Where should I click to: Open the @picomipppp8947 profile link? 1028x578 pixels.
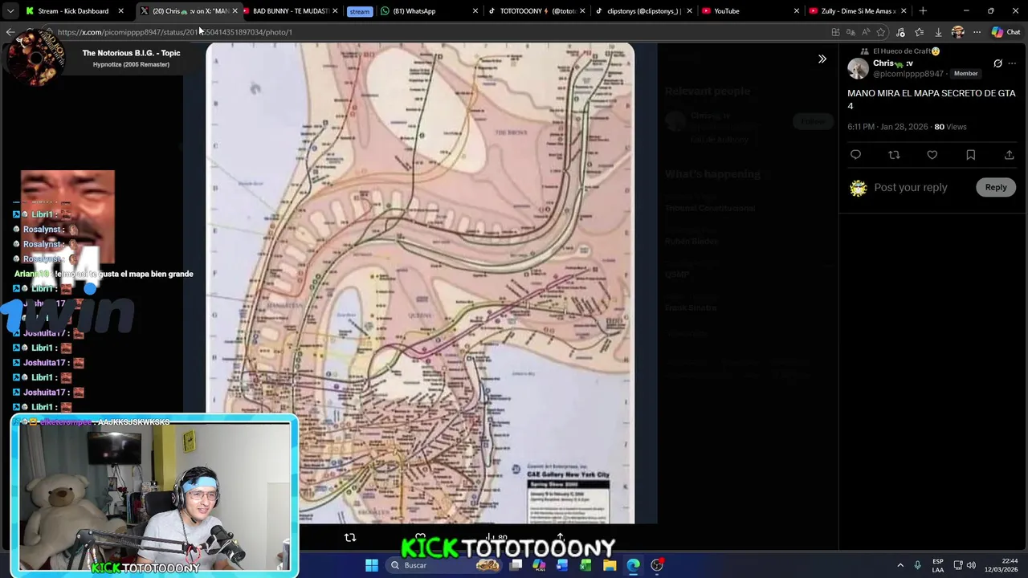point(908,74)
